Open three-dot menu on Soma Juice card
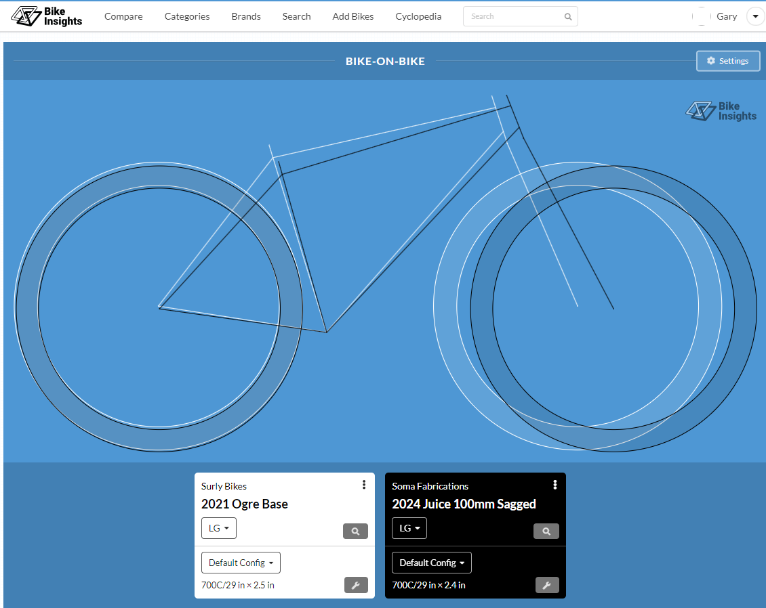The height and width of the screenshot is (608, 766). [x=555, y=485]
